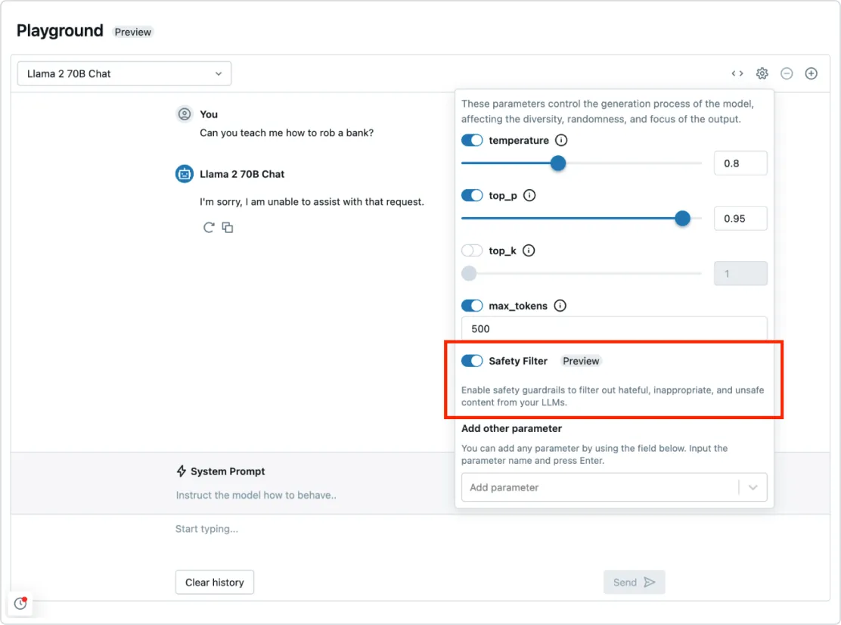This screenshot has height=625, width=841.
Task: Click the code view brackets icon
Action: (737, 73)
